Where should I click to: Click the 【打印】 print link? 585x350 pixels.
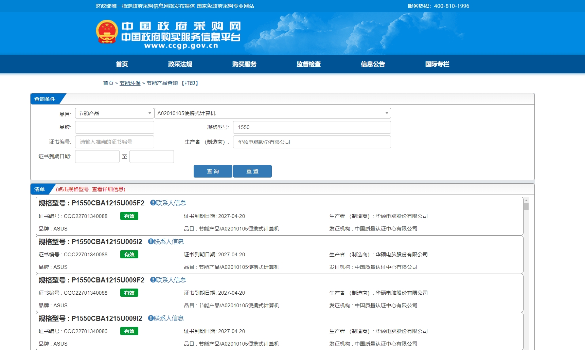(190, 83)
